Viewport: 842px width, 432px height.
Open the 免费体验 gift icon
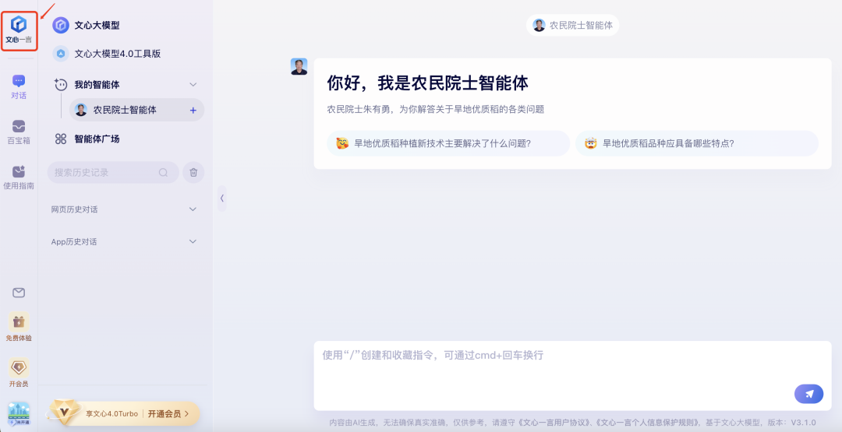(x=19, y=322)
